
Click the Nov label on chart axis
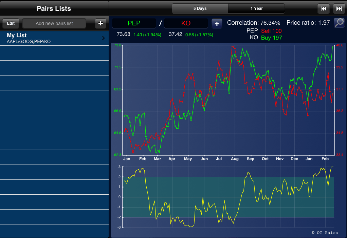coord(280,159)
